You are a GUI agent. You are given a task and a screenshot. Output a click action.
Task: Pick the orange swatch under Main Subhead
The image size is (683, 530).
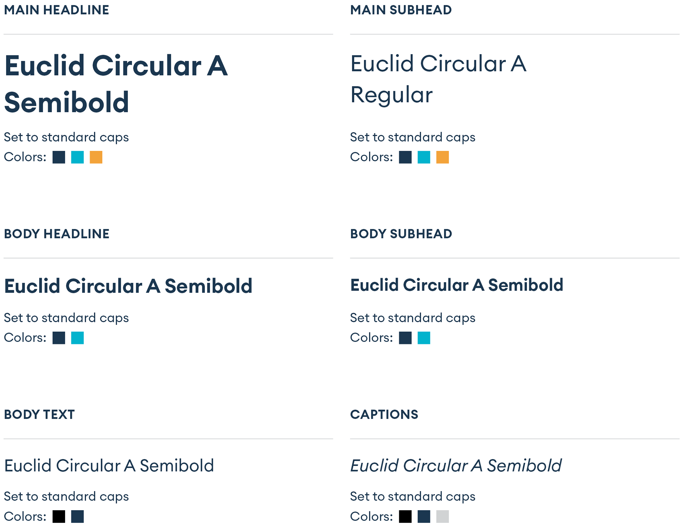pyautogui.click(x=443, y=157)
